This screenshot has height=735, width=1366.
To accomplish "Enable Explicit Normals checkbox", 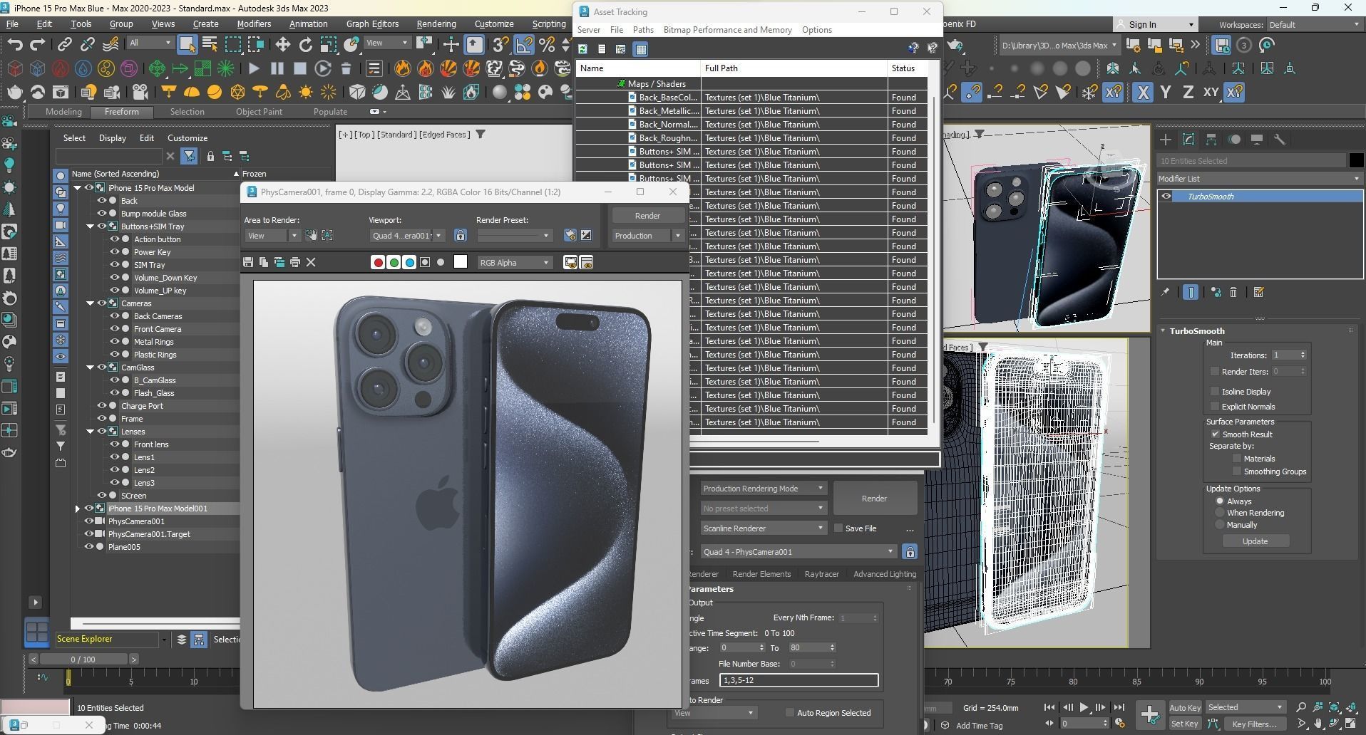I will pyautogui.click(x=1215, y=406).
